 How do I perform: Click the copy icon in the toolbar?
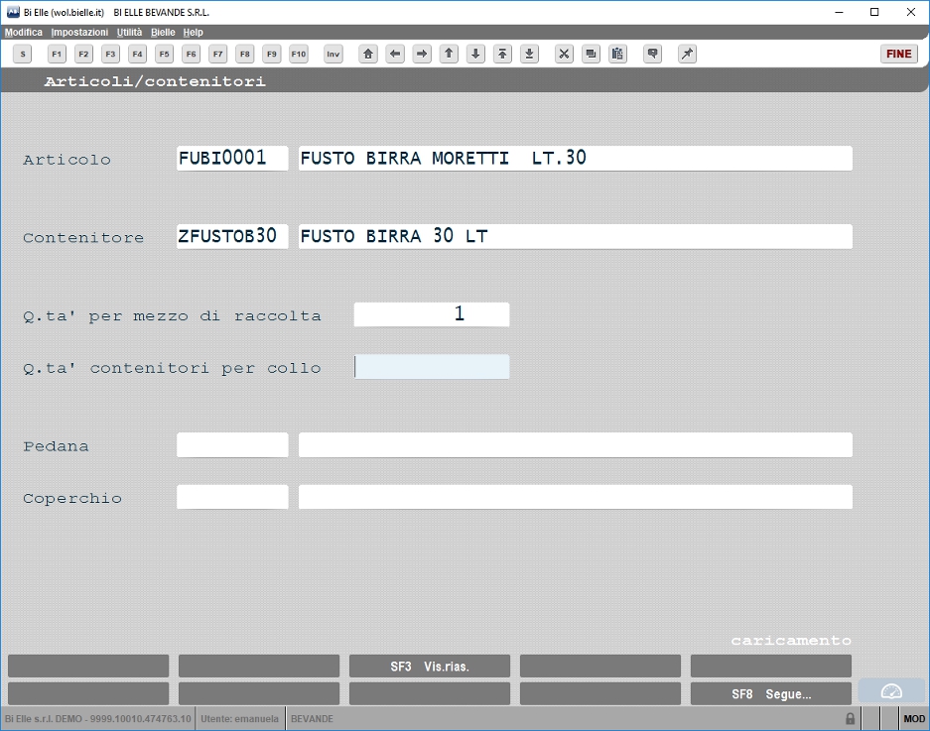tap(591, 54)
